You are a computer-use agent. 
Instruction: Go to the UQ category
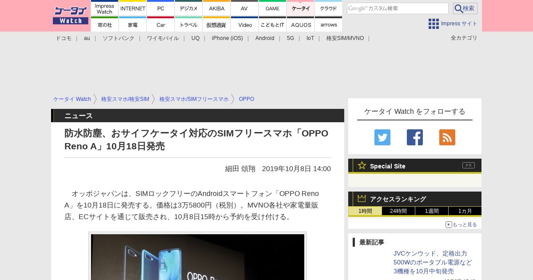tap(195, 38)
